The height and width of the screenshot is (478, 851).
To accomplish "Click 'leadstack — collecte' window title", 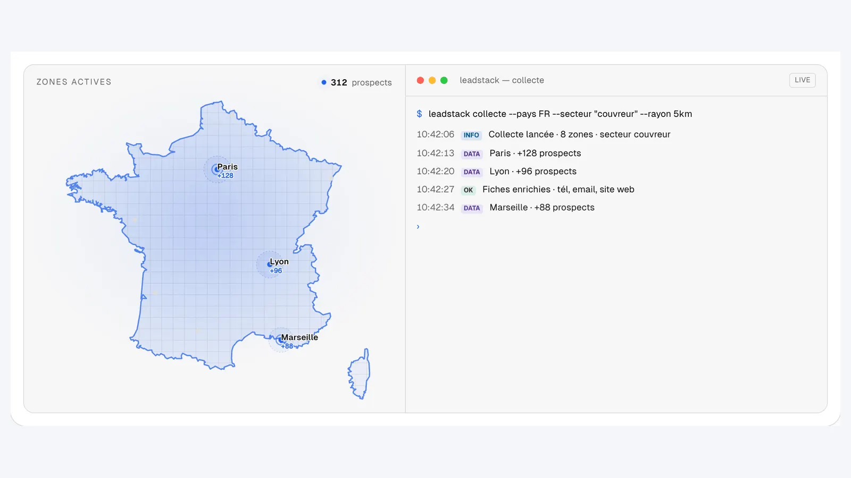I will click(502, 80).
